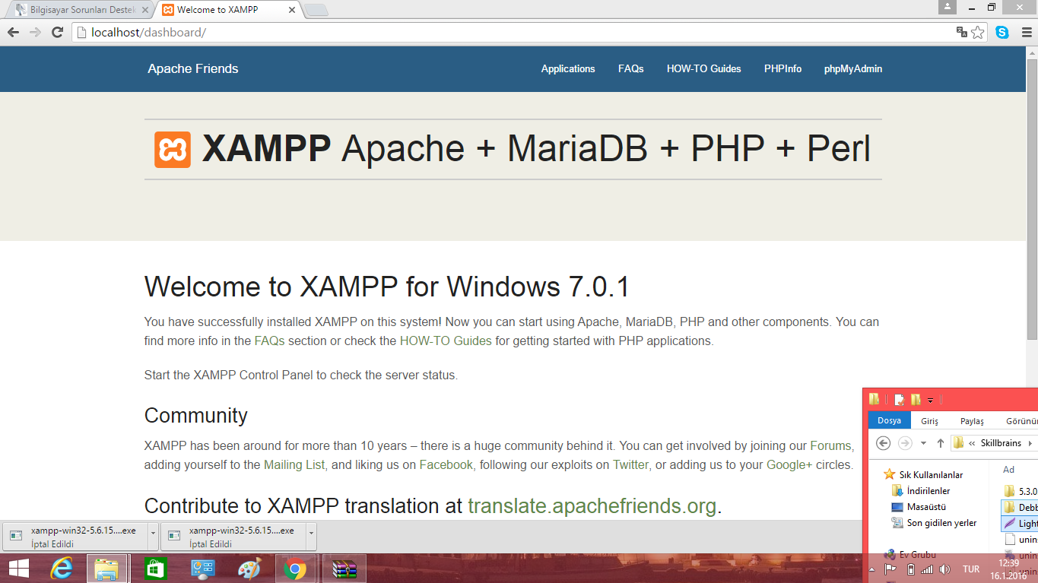The image size is (1038, 583).
Task: Click the Facebook link
Action: 446,464
